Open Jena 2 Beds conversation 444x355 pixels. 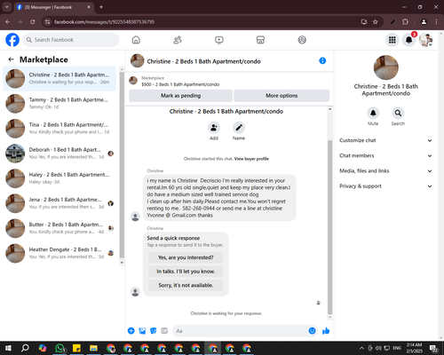(59, 203)
